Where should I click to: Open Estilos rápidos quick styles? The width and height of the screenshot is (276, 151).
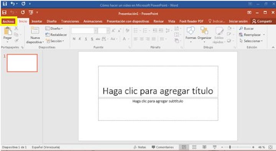(x=219, y=35)
